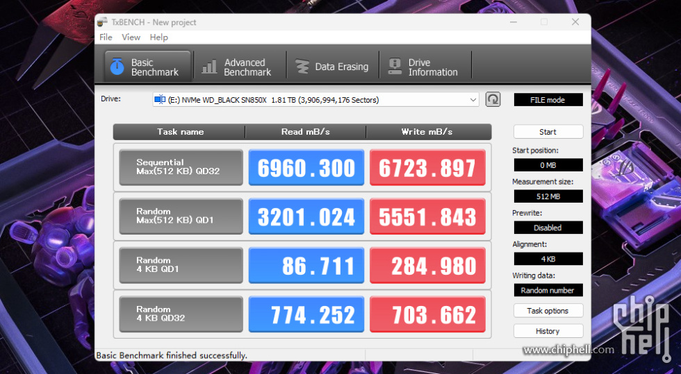
Task: Select write result 284.980
Action: coord(427,265)
